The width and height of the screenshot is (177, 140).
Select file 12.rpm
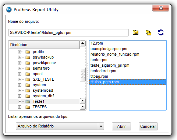[128, 43]
